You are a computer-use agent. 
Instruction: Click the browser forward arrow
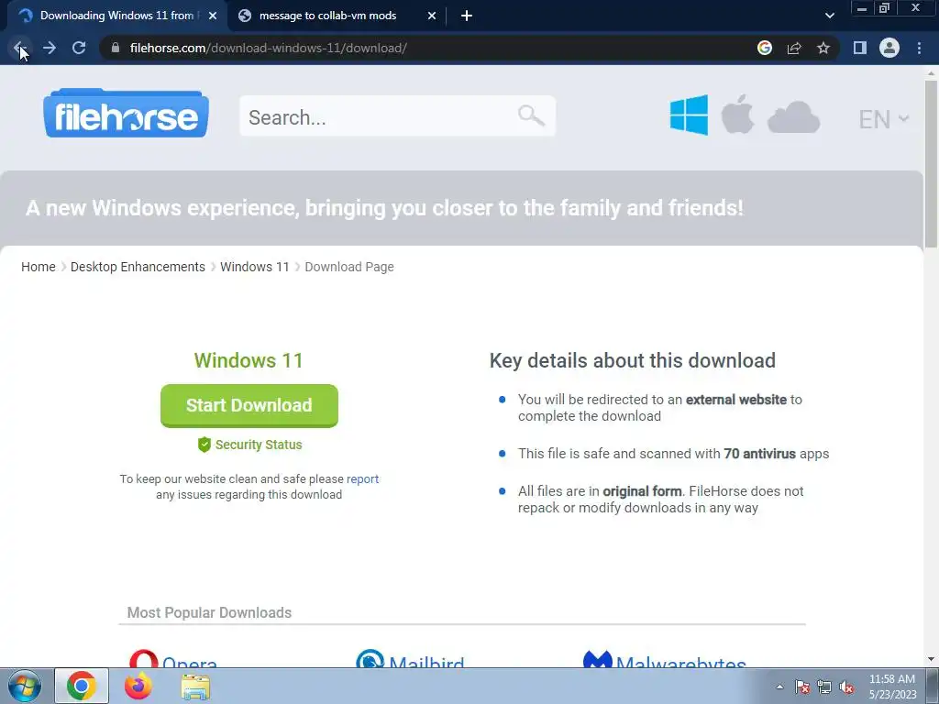pyautogui.click(x=50, y=48)
